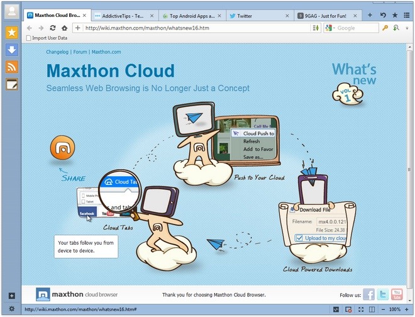Open the RSS feed reader sidebar icon
The width and height of the screenshot is (415, 317).
(12, 67)
